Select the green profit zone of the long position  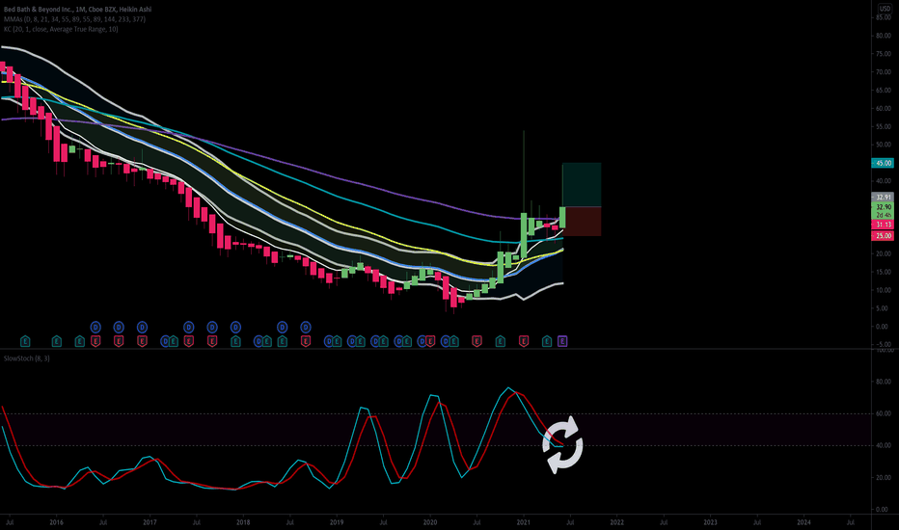(582, 184)
